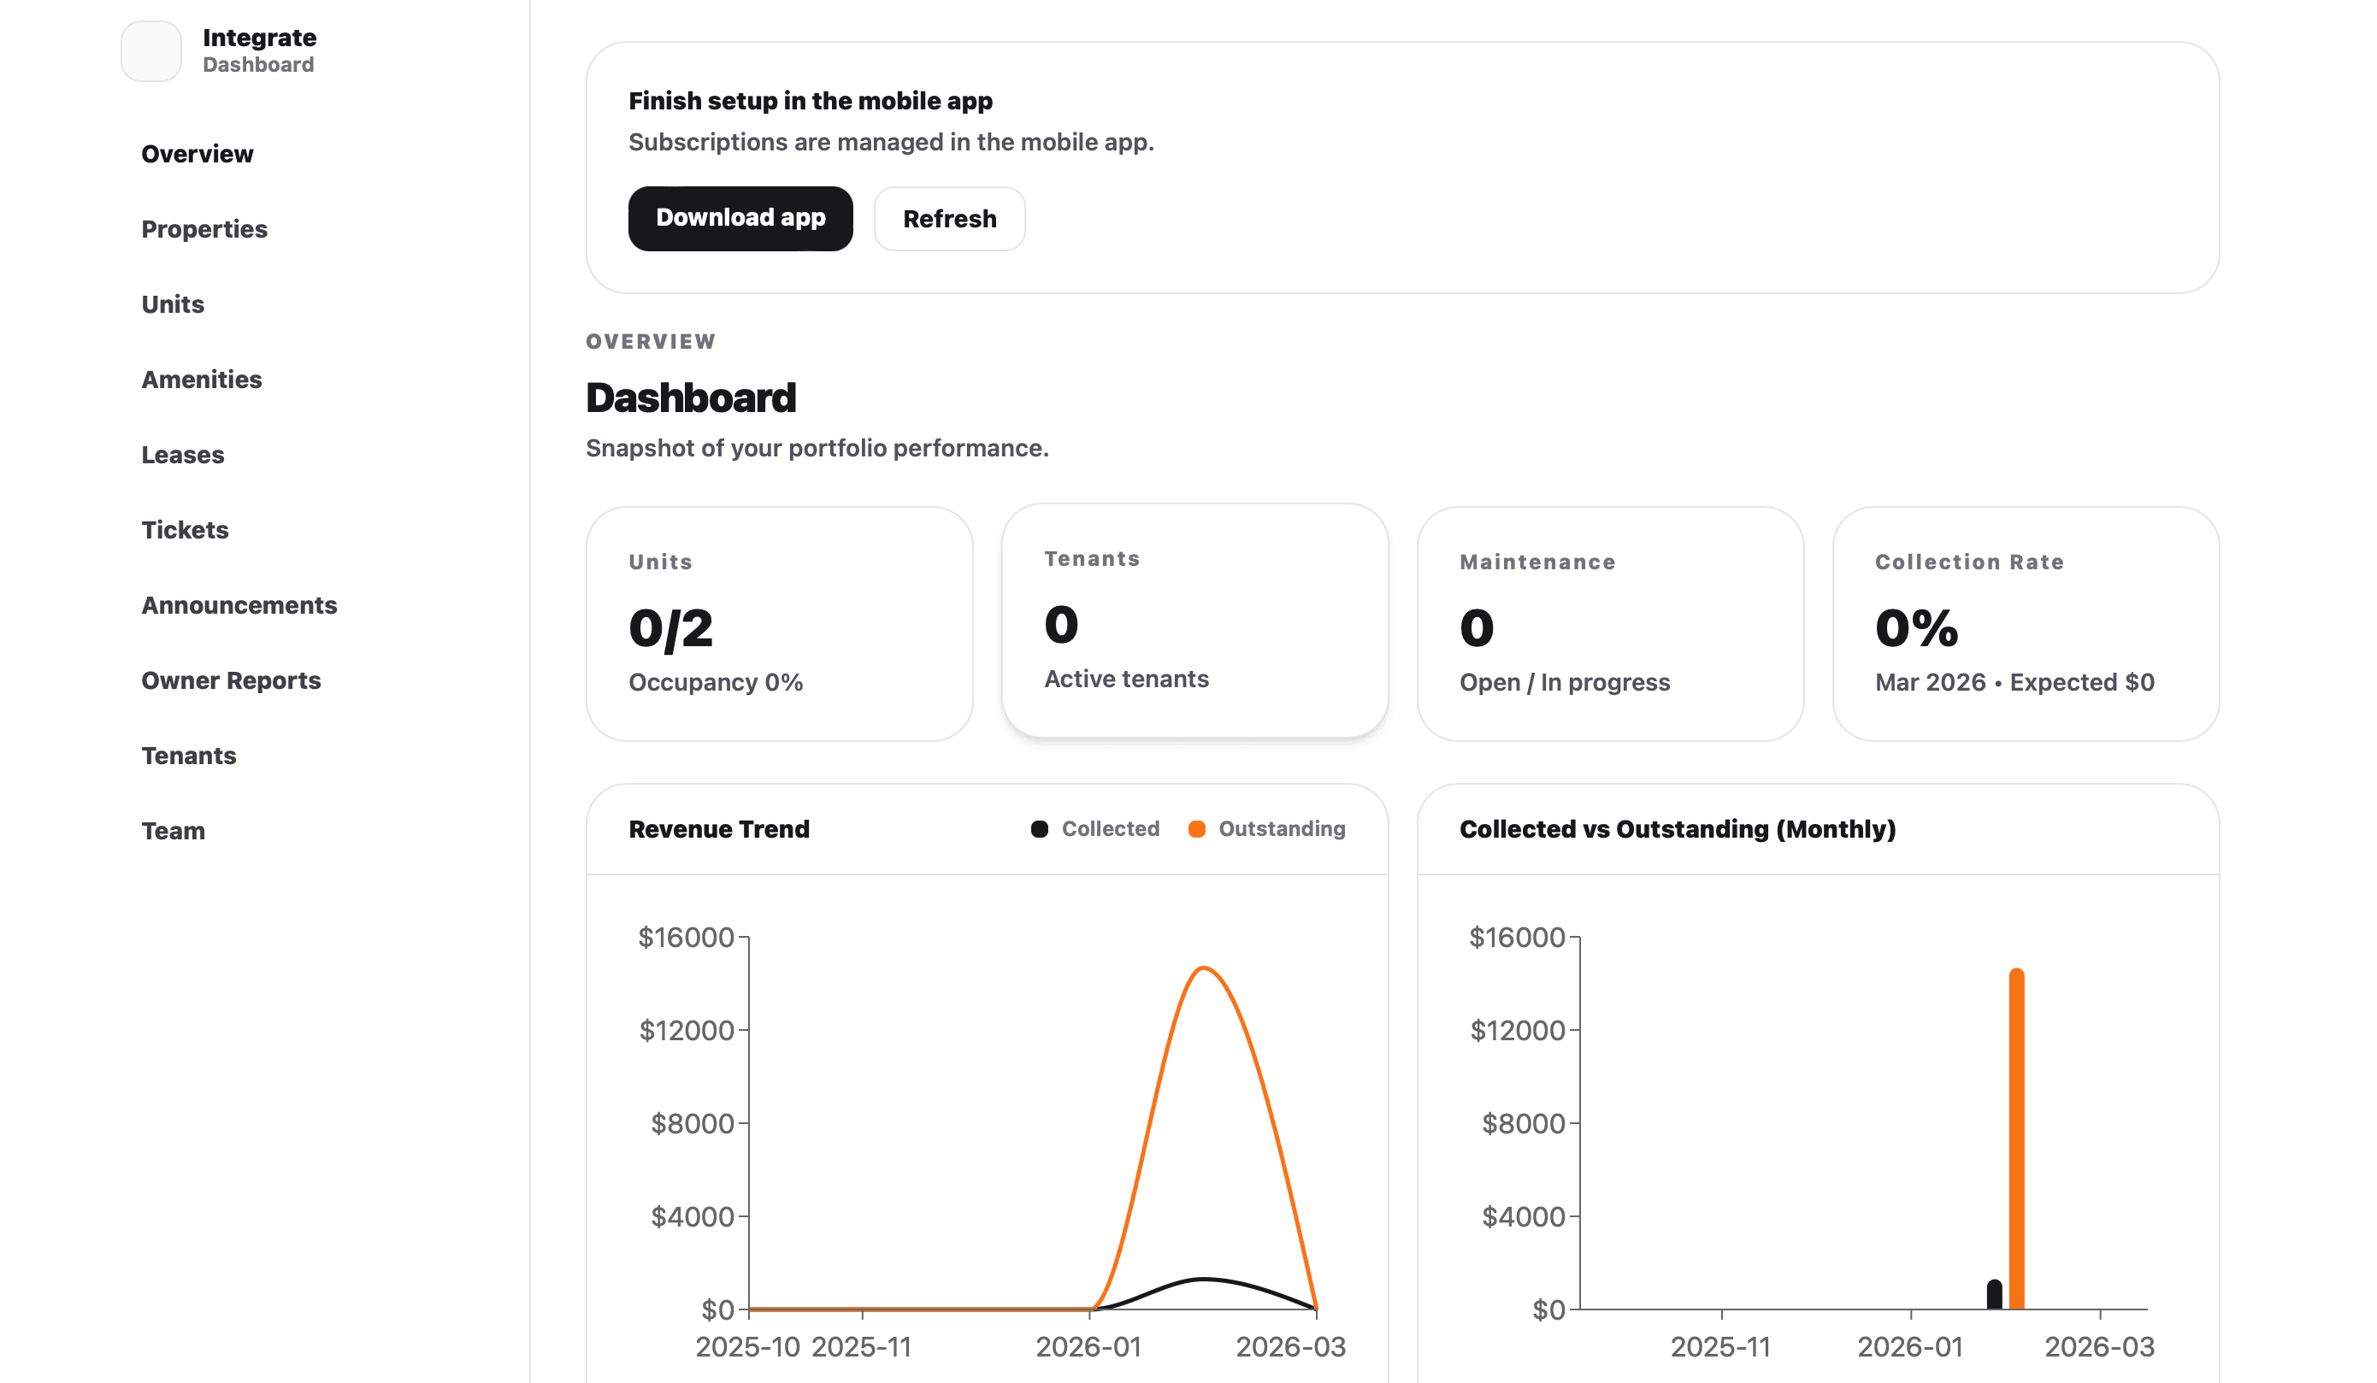This screenshot has height=1383, width=2377.
Task: View Owner Reports from the sidebar
Action: [231, 680]
